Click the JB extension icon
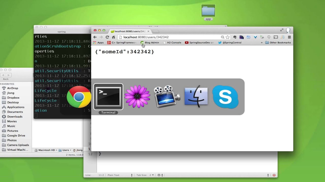Viewport: 325px width, 182px height. tap(282, 37)
